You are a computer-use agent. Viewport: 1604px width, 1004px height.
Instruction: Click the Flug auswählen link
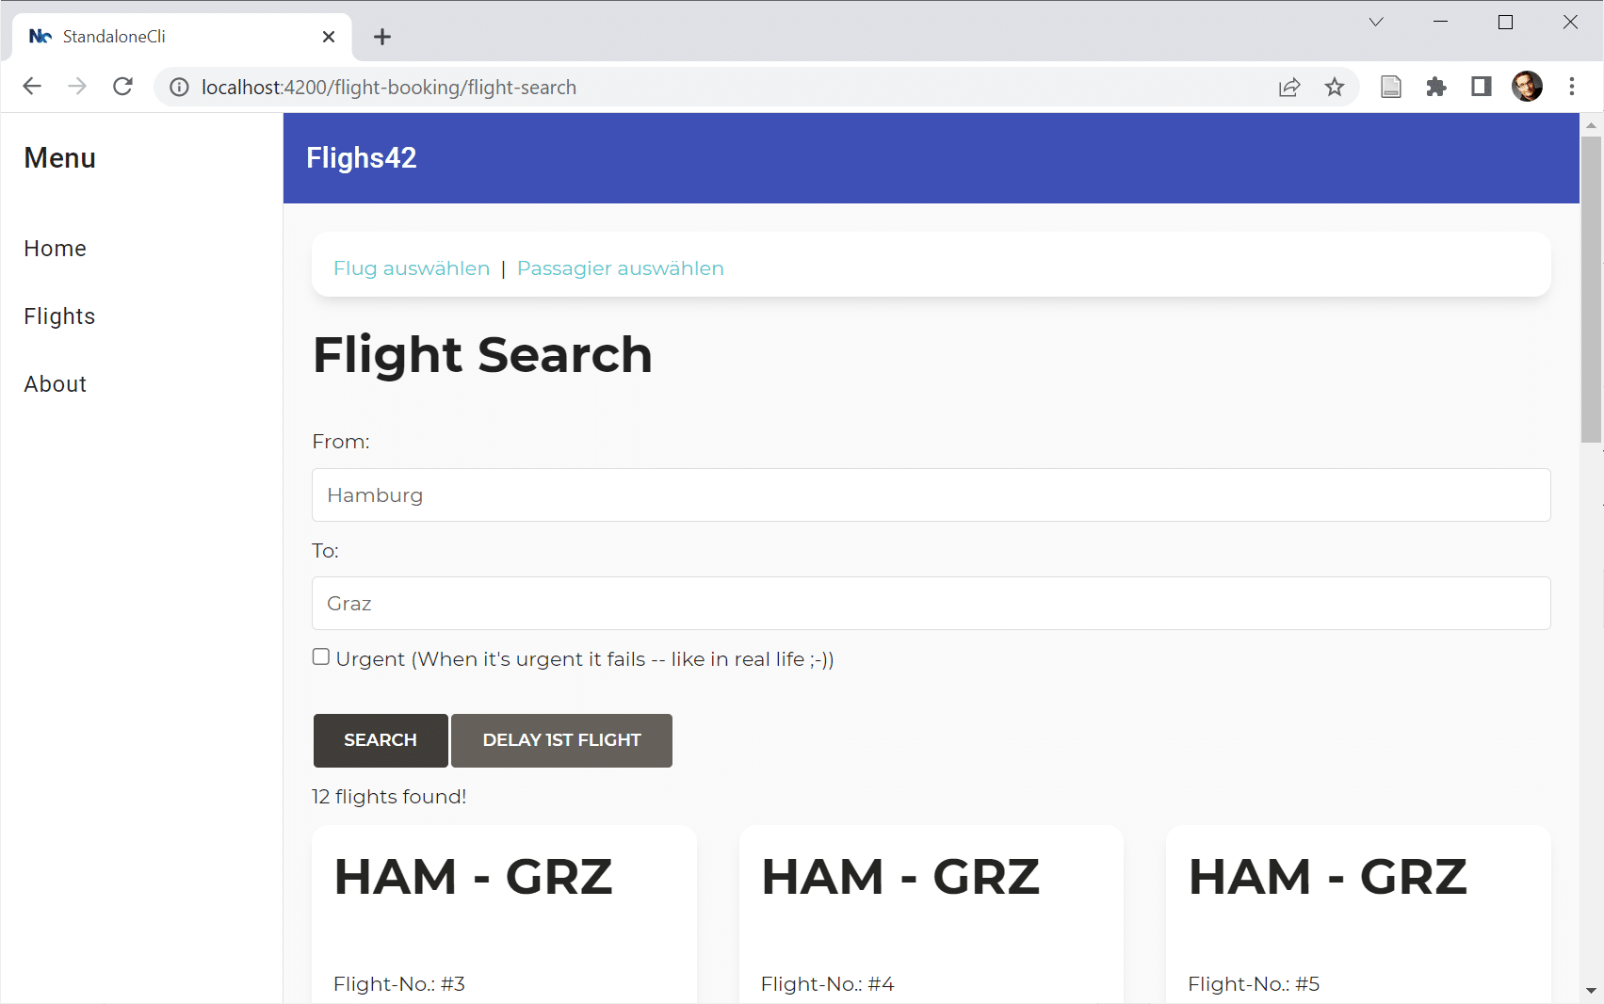click(412, 268)
